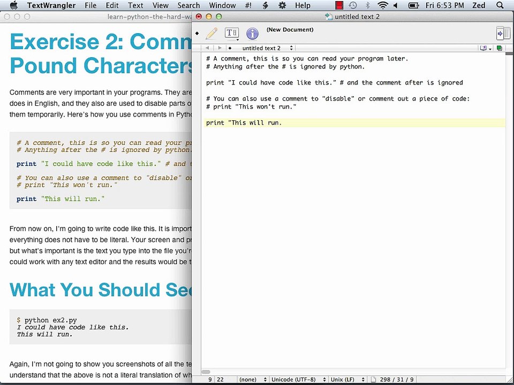This screenshot has width=514, height=385.
Task: Open the Text menu
Action: click(135, 5)
